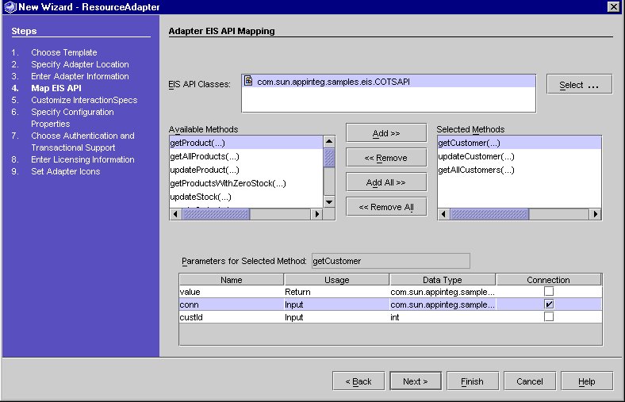The height and width of the screenshot is (402, 625).
Task: Click the wizard icon in title bar
Action: click(10, 7)
